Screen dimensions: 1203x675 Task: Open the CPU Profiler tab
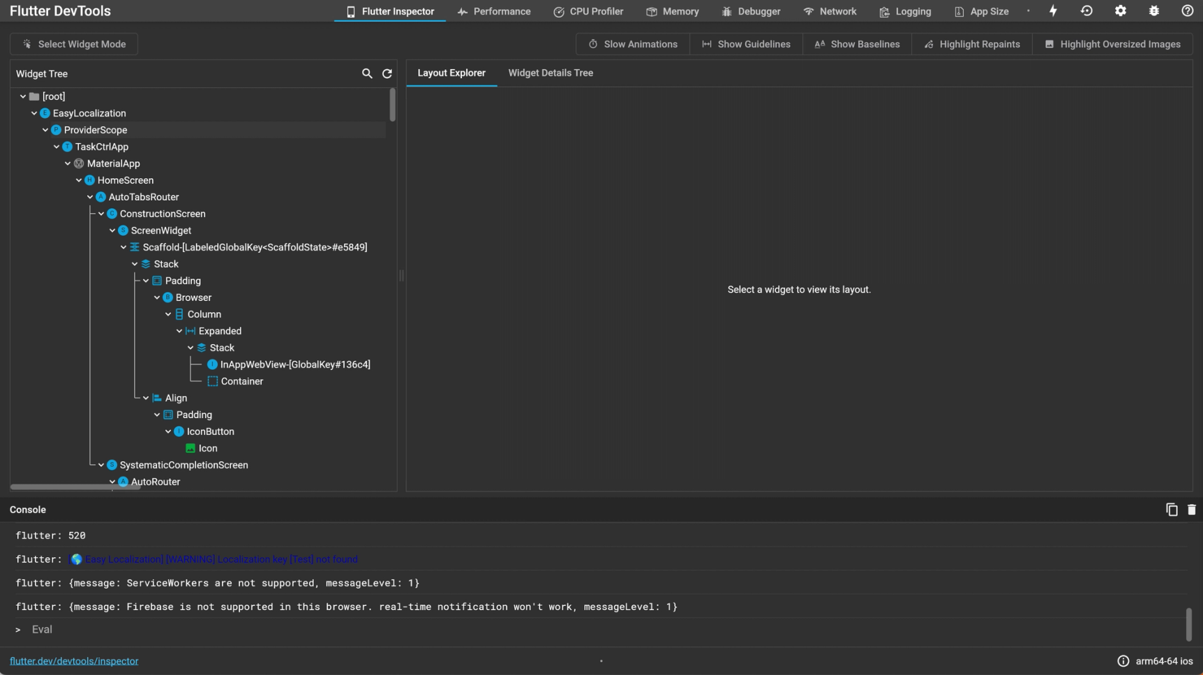pos(588,11)
